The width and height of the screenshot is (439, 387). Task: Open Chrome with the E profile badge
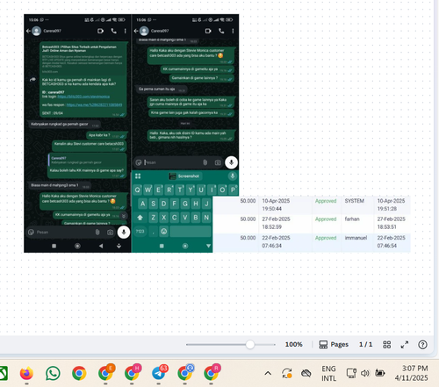click(106, 372)
